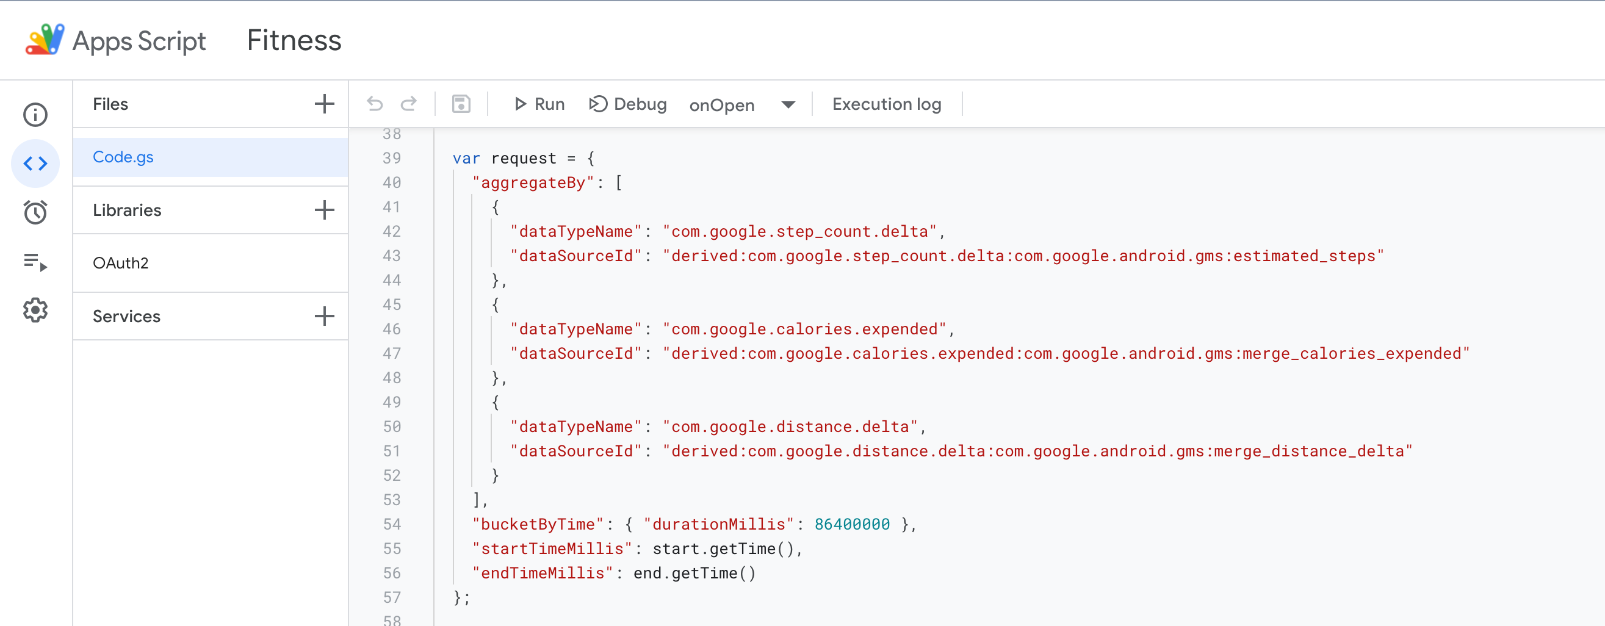Click "durationMillis" key on line 54
The image size is (1605, 626).
click(x=718, y=525)
